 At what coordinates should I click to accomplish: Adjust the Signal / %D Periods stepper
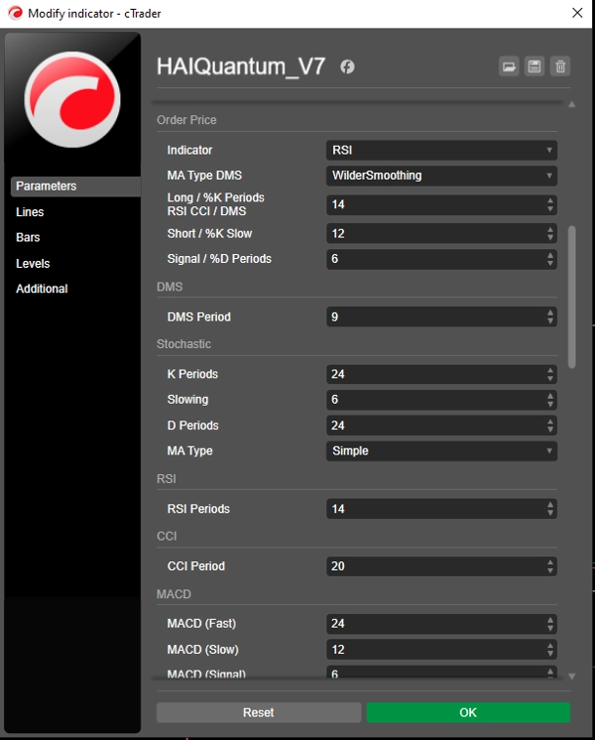point(550,259)
